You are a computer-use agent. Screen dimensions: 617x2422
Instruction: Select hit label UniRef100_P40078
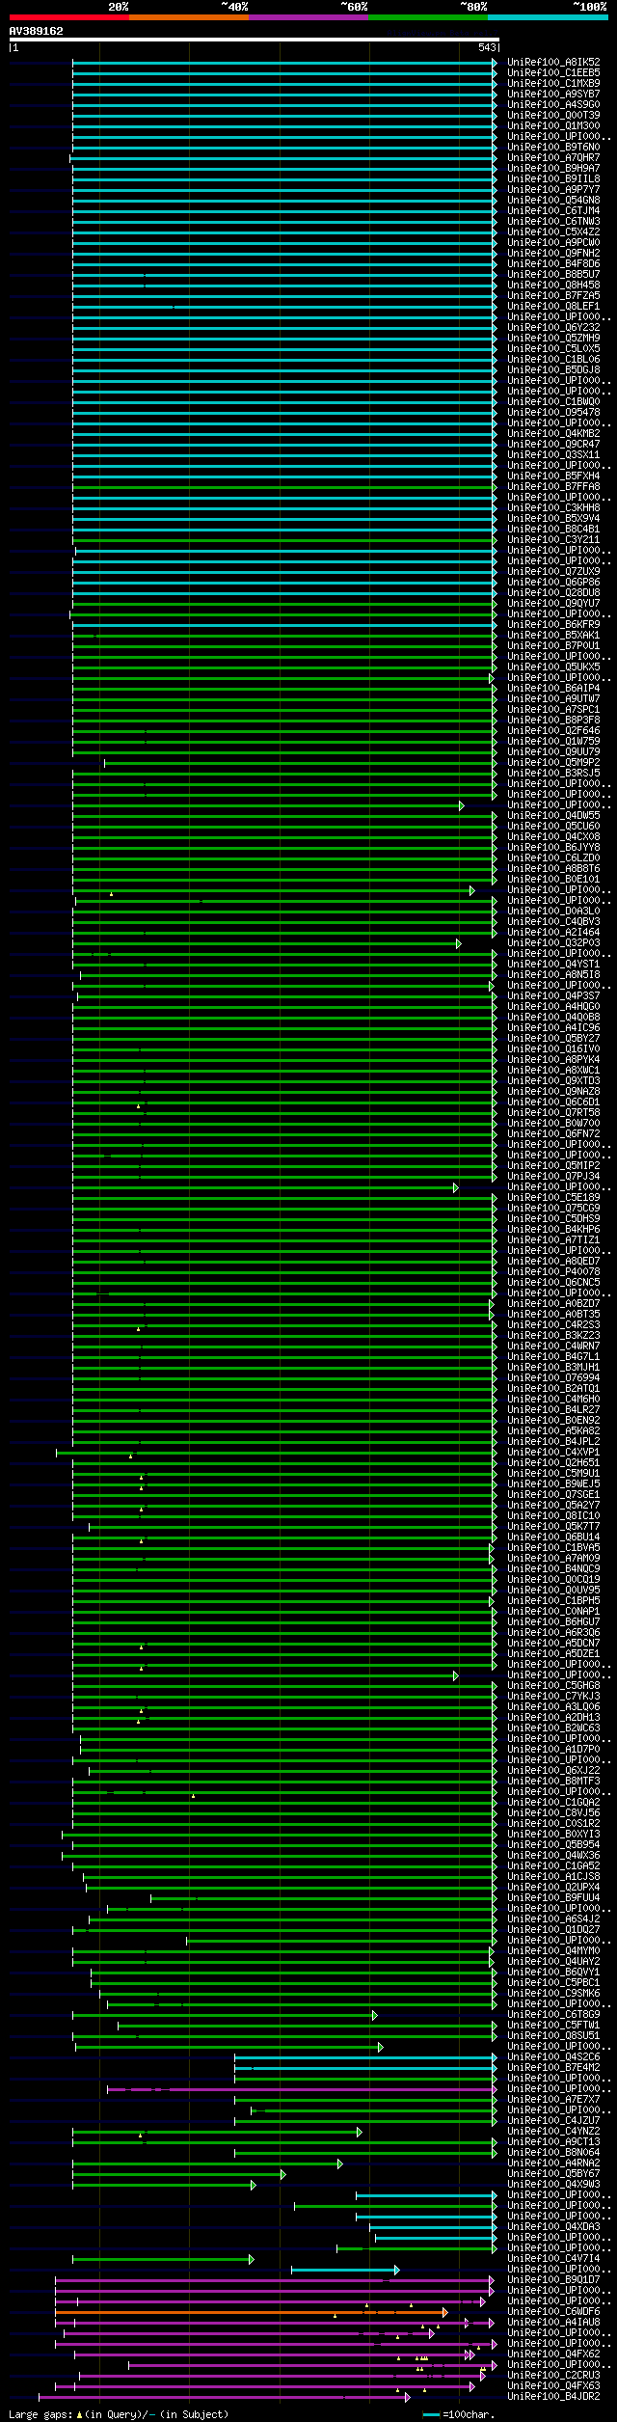click(553, 1271)
